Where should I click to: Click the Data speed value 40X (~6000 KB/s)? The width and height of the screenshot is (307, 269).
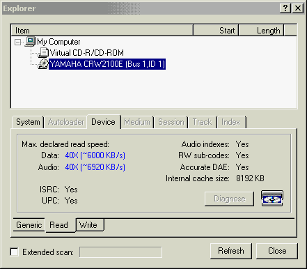tap(95, 155)
